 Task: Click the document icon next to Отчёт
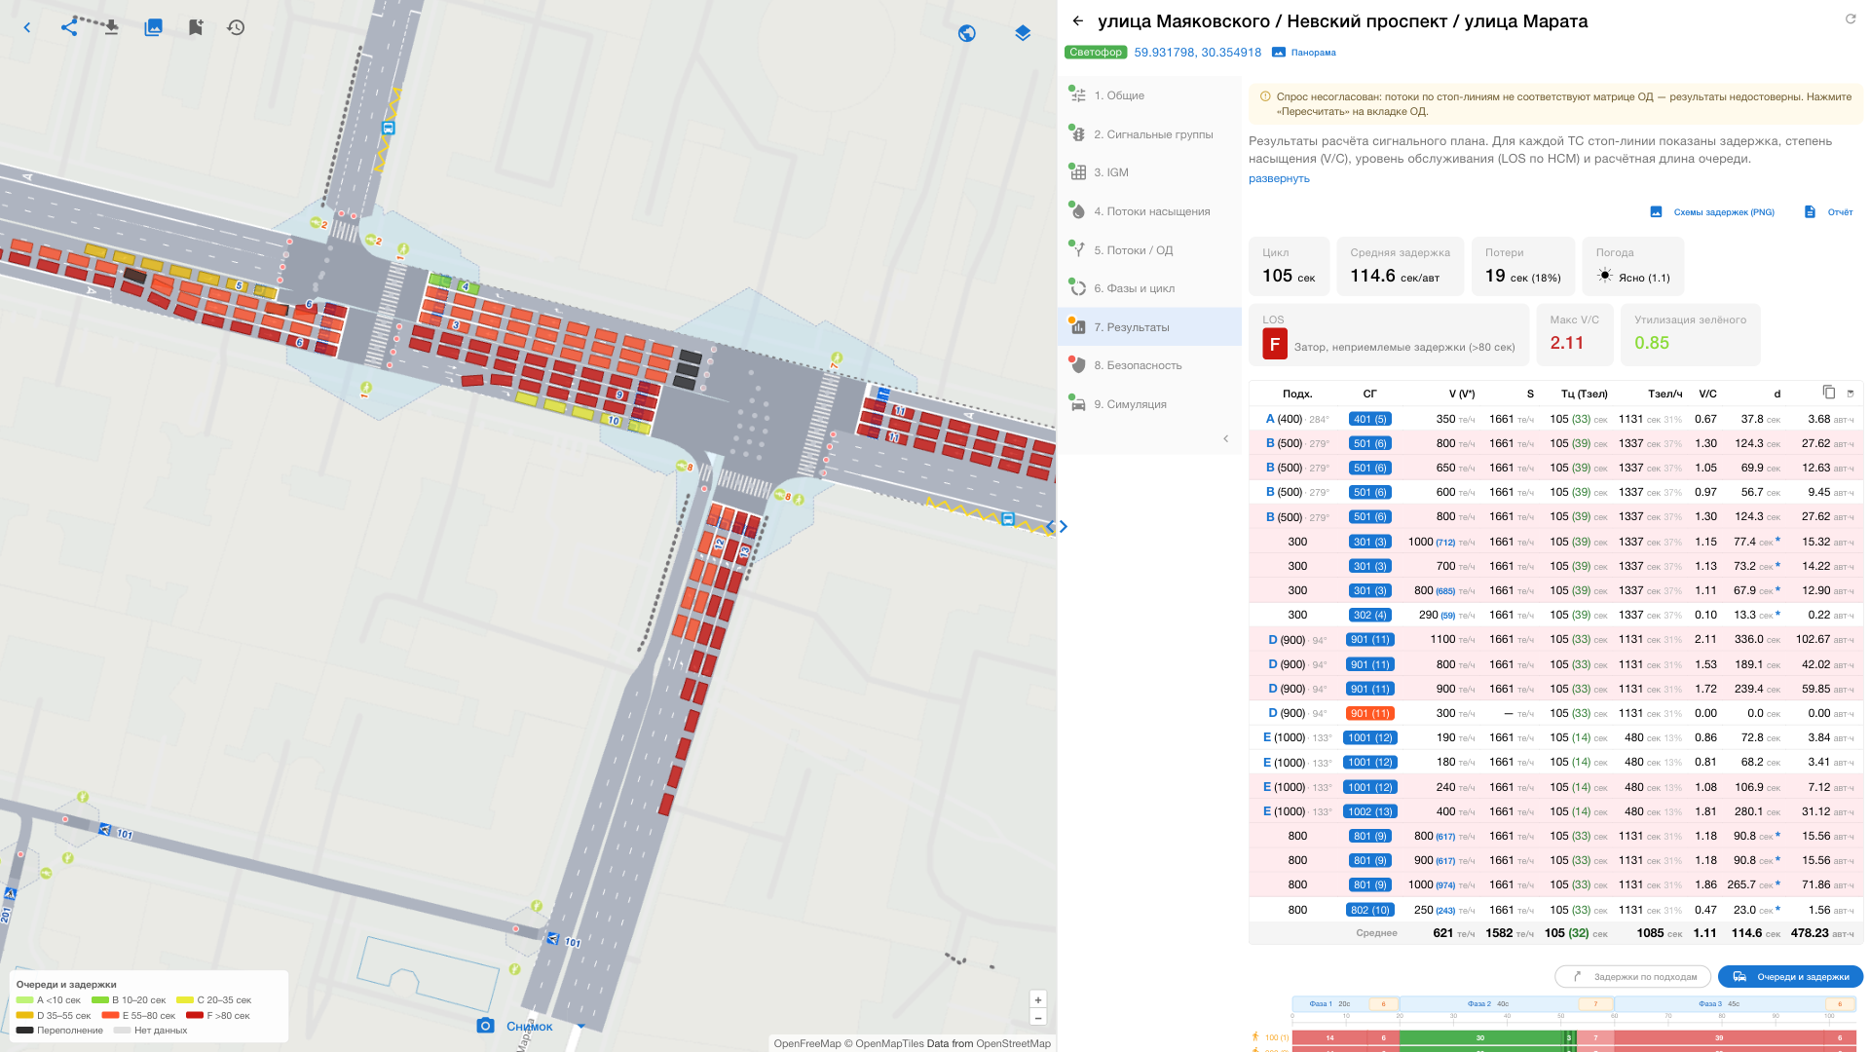click(1810, 211)
